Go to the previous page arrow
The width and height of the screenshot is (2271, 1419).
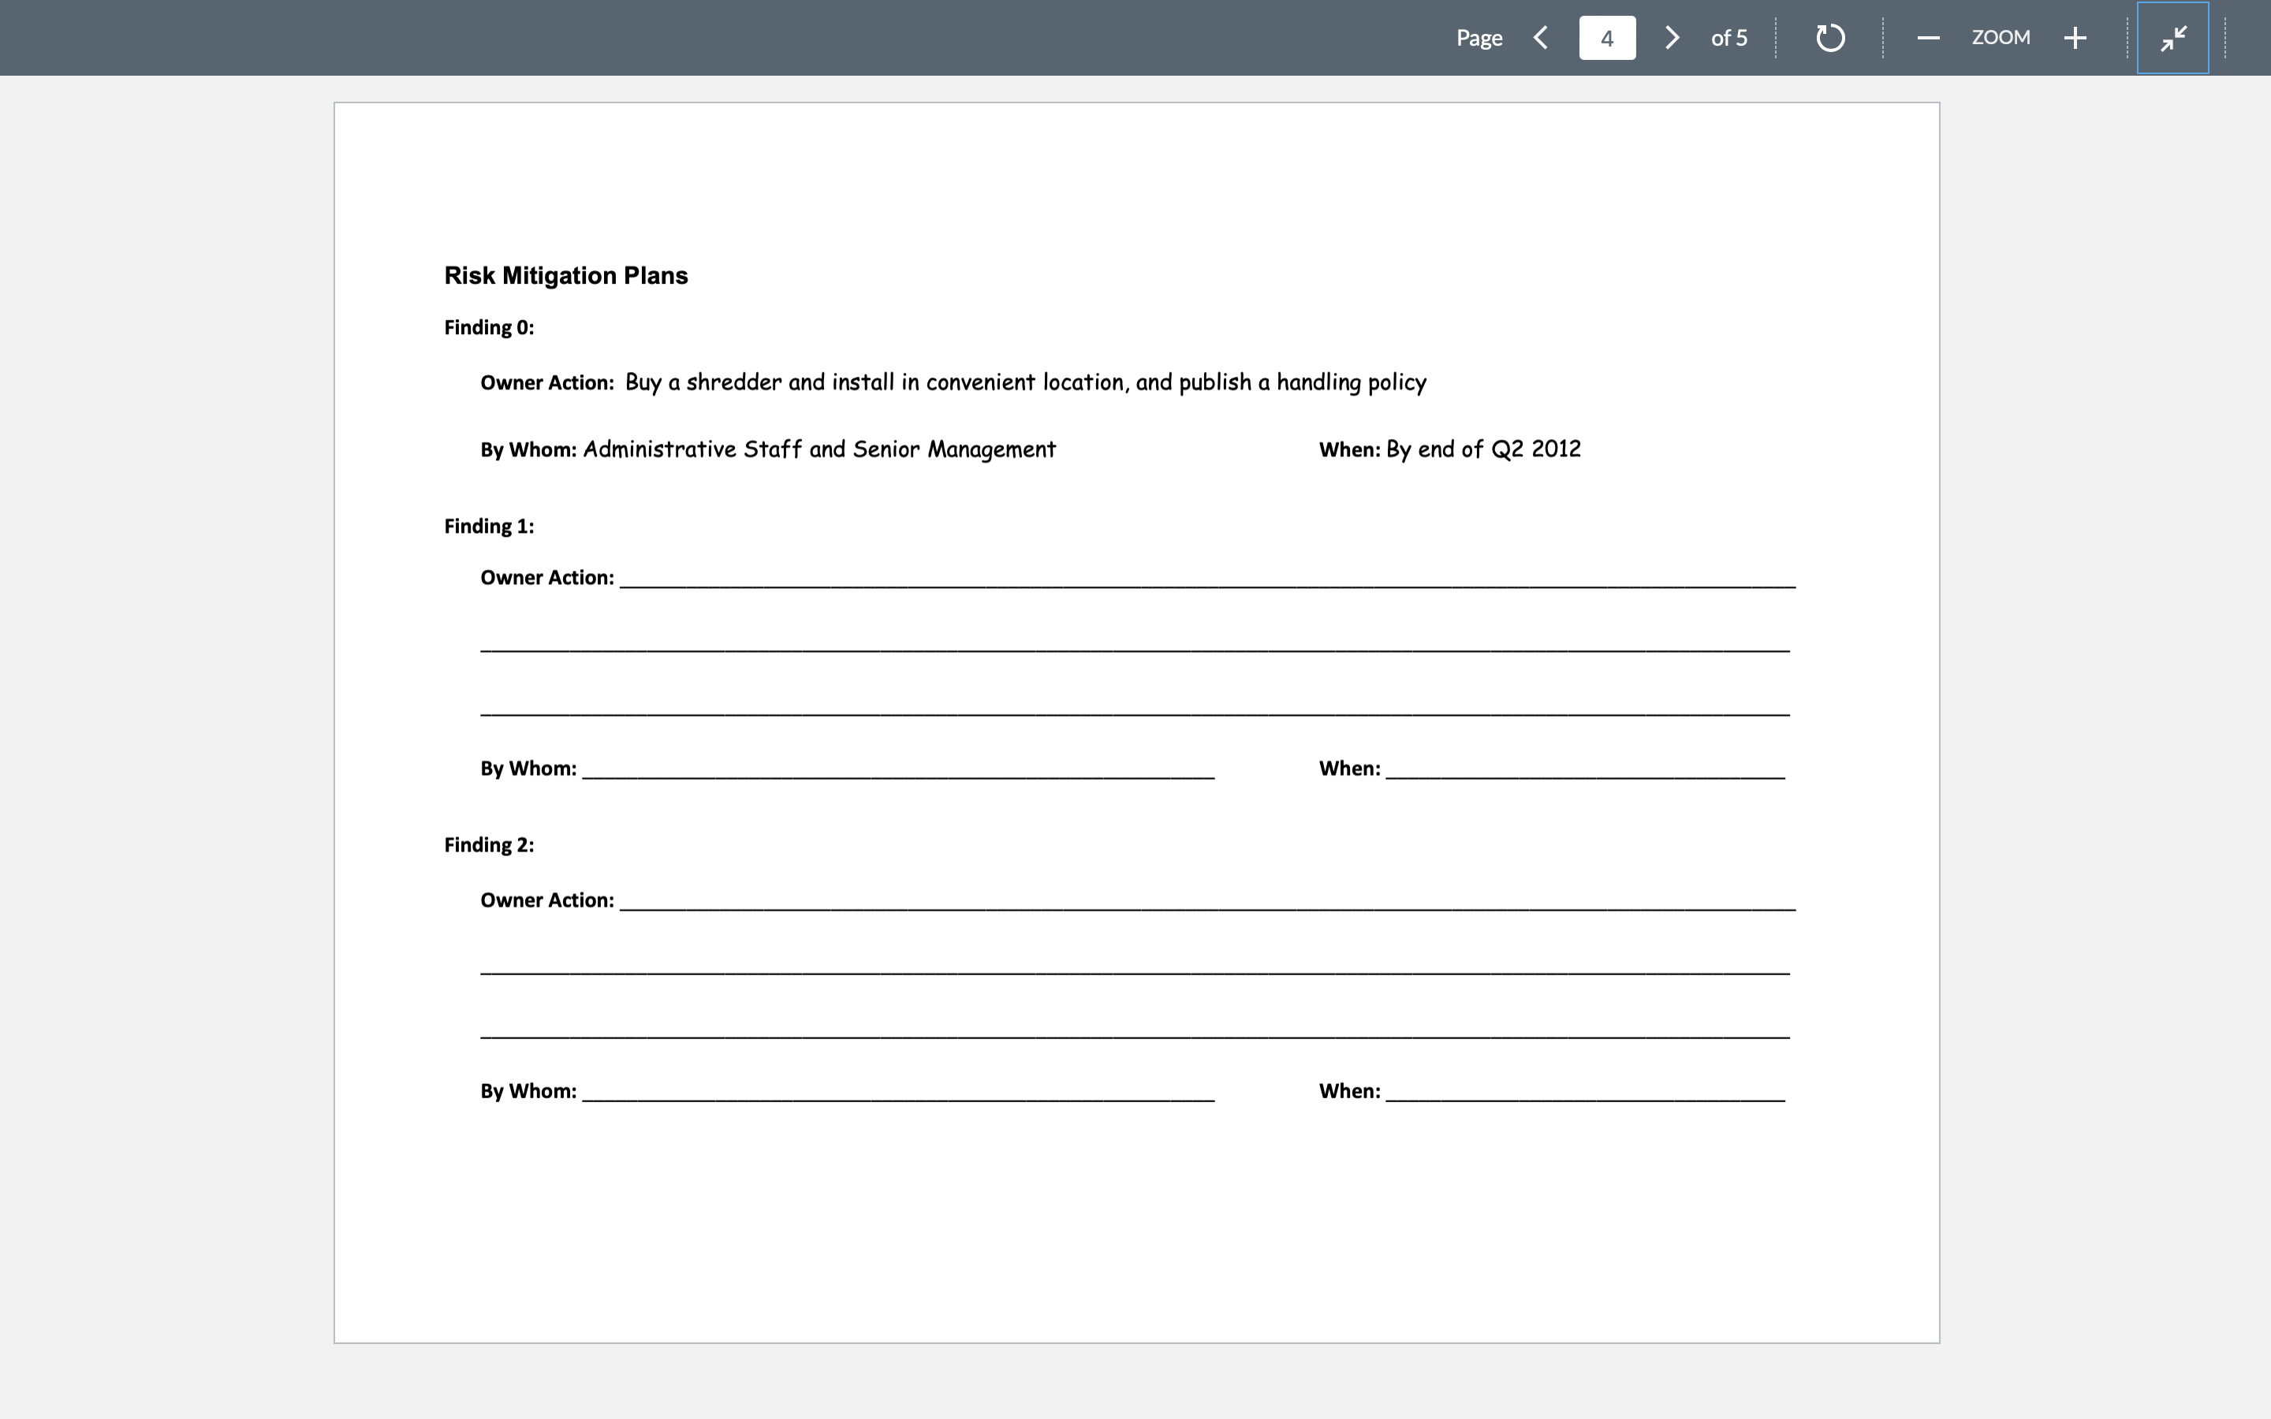point(1540,38)
